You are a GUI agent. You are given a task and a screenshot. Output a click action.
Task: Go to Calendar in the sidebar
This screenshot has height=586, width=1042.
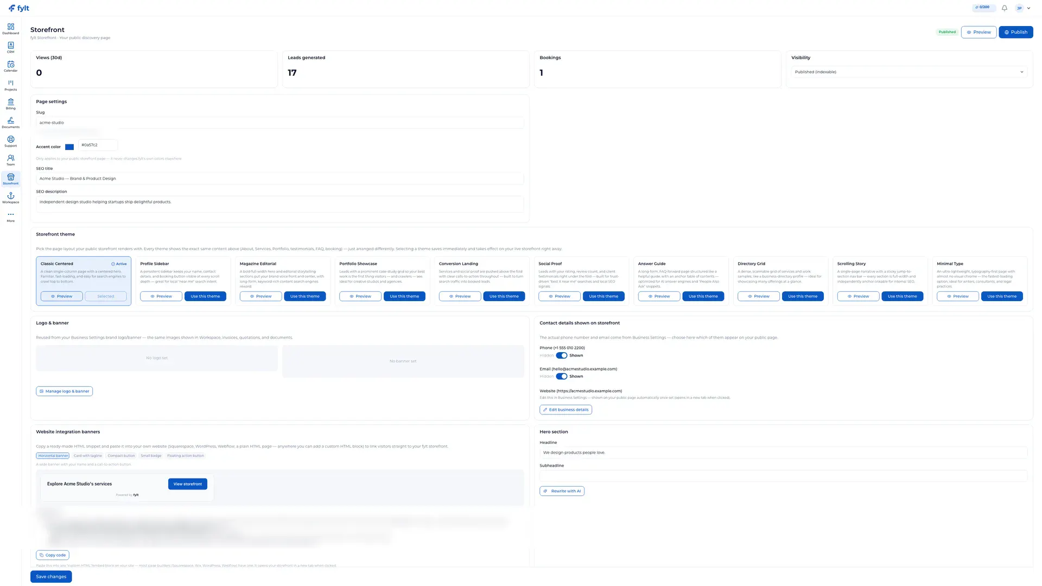tap(10, 67)
